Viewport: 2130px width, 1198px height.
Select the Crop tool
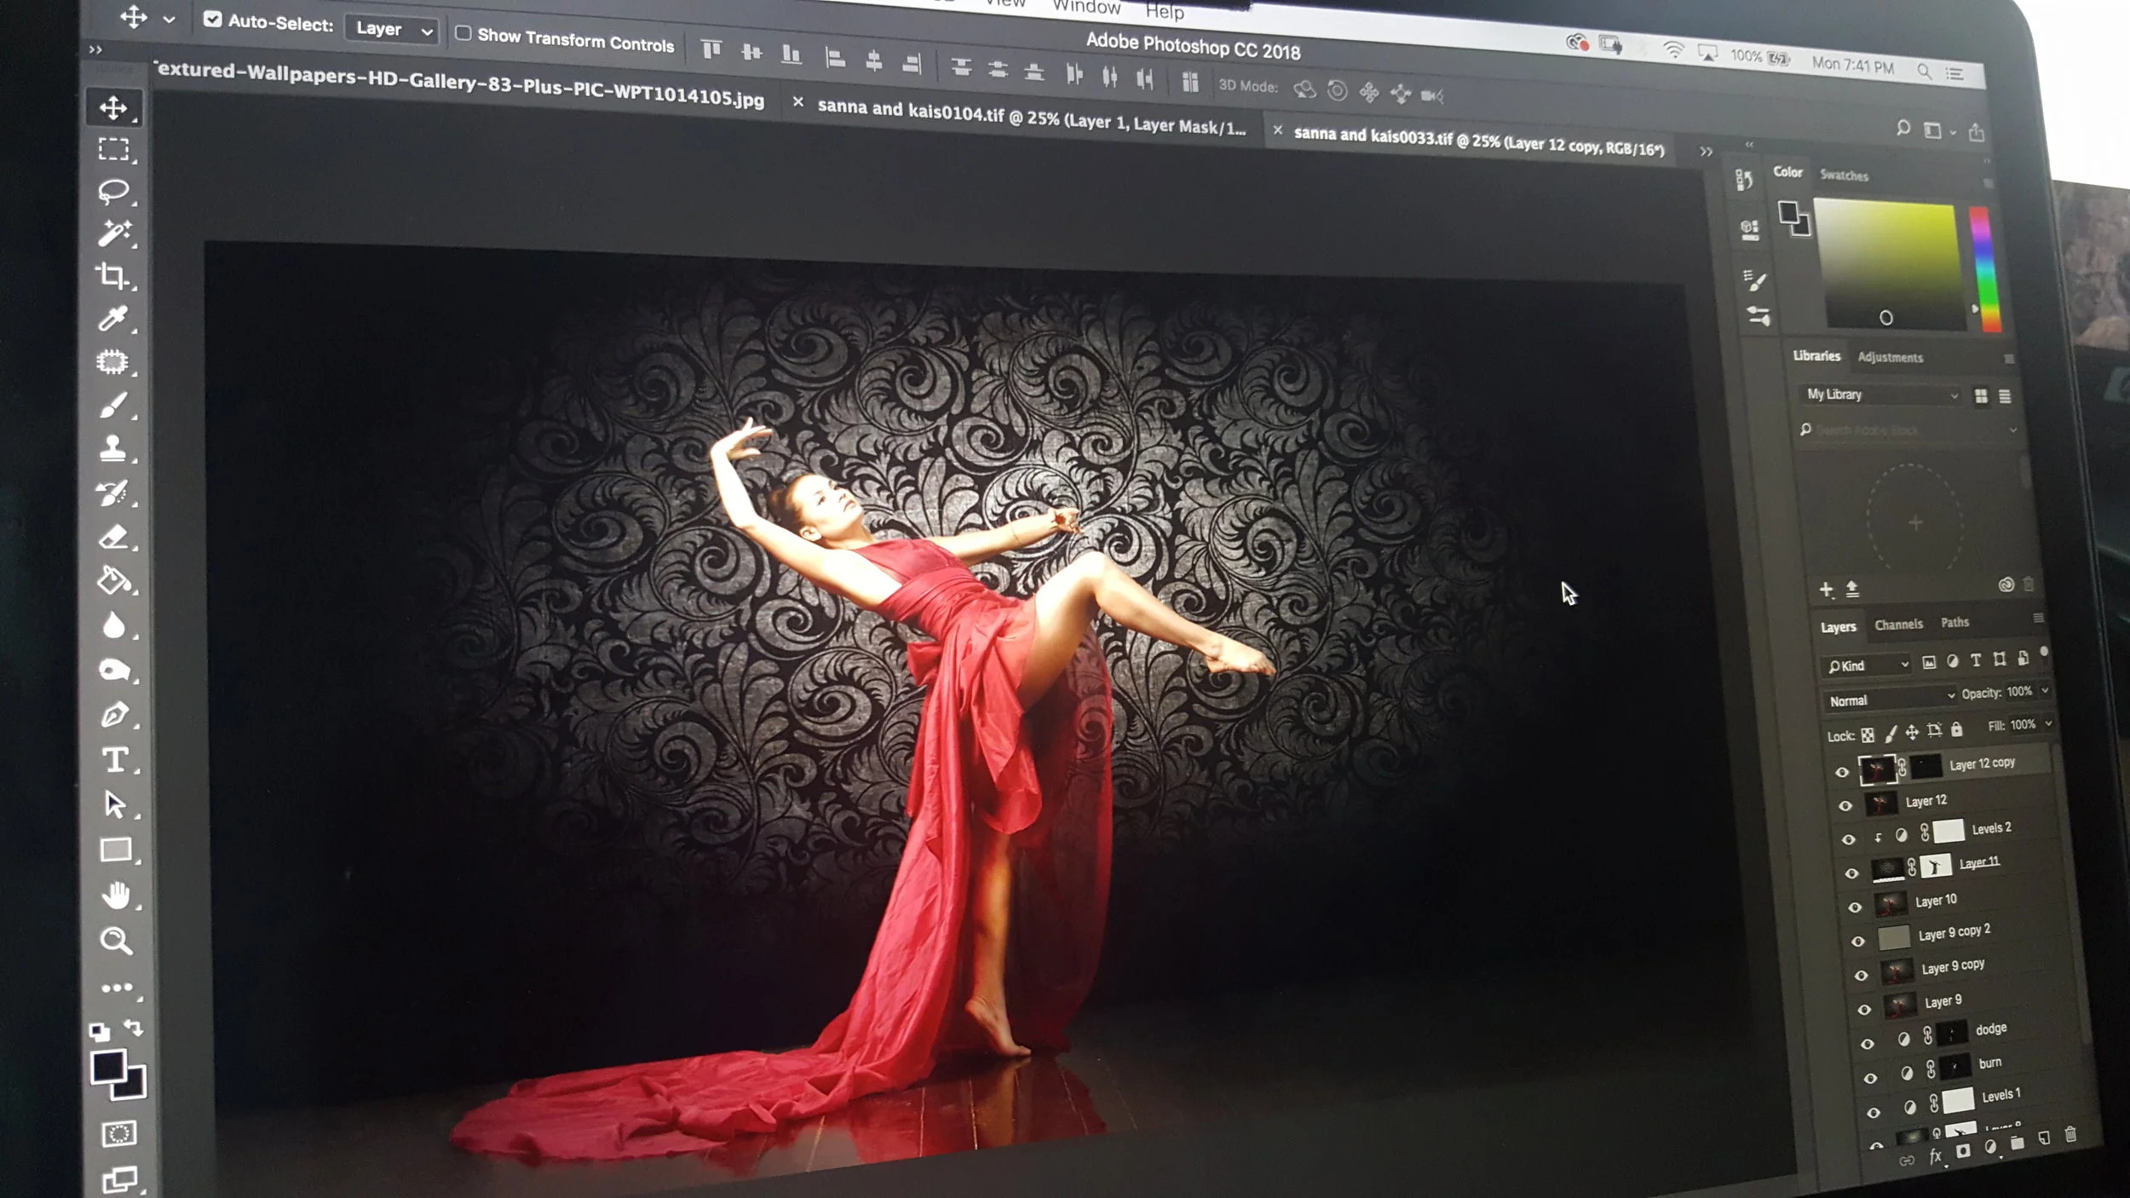pos(113,276)
